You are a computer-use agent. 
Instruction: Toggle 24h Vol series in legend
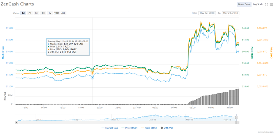point(167,128)
